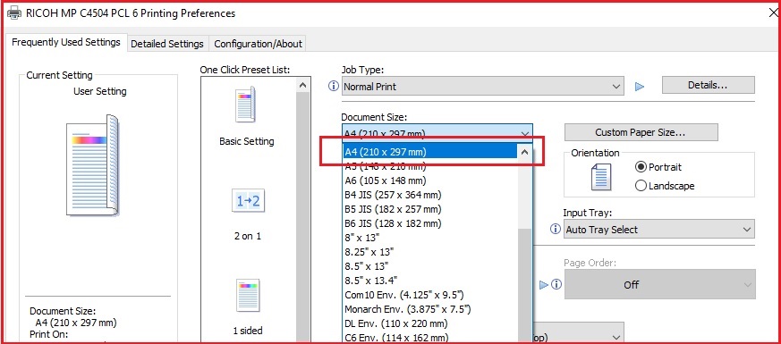The image size is (781, 344).
Task: Click the preset list's scroll-up arrow
Action: click(x=303, y=85)
